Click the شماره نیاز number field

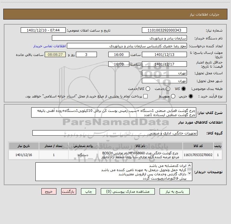click(x=164, y=30)
